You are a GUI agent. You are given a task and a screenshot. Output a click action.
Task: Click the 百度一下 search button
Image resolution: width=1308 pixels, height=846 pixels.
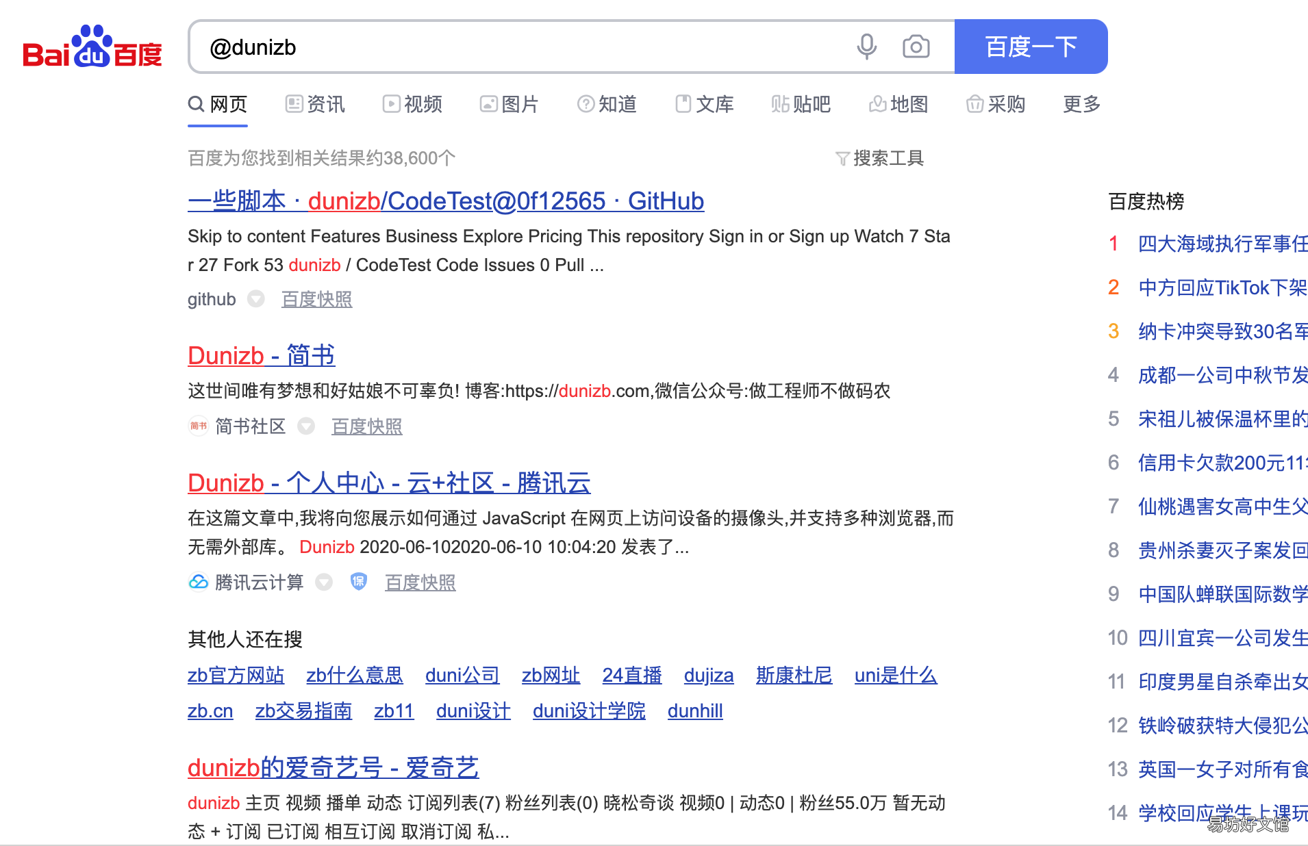pos(1031,47)
